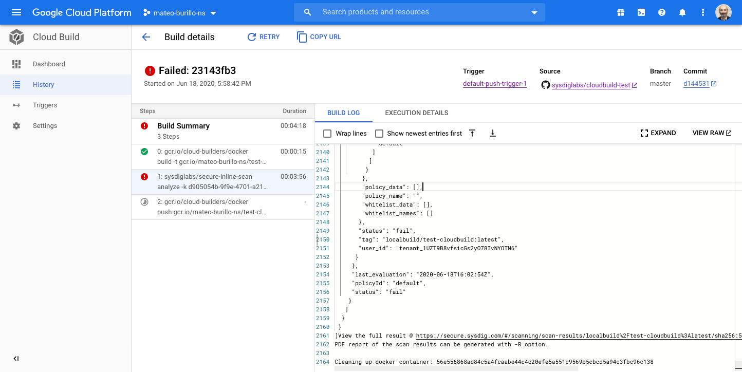Open the secure.sysdig.com scan results URL
Screen dimensions: 742x372
pos(579,336)
